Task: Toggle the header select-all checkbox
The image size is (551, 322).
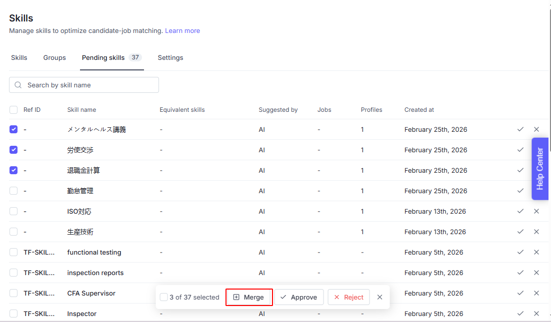Action: pyautogui.click(x=13, y=110)
